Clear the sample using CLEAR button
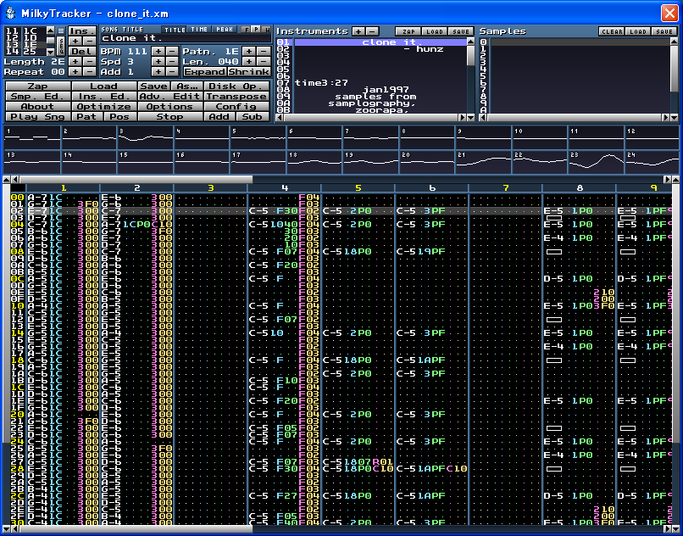This screenshot has height=536, width=683. tap(611, 31)
